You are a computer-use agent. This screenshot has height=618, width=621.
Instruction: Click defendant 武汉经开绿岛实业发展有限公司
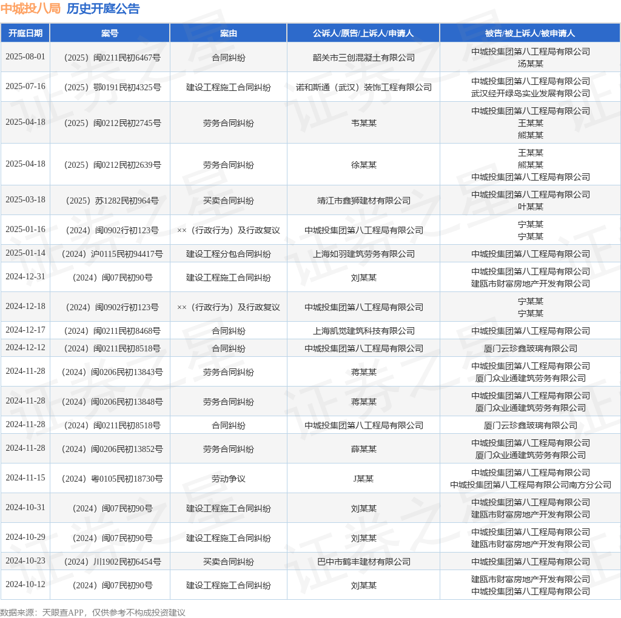tap(530, 93)
